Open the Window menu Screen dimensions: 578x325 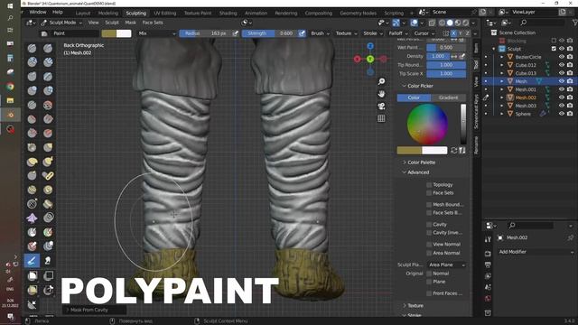(x=38, y=12)
